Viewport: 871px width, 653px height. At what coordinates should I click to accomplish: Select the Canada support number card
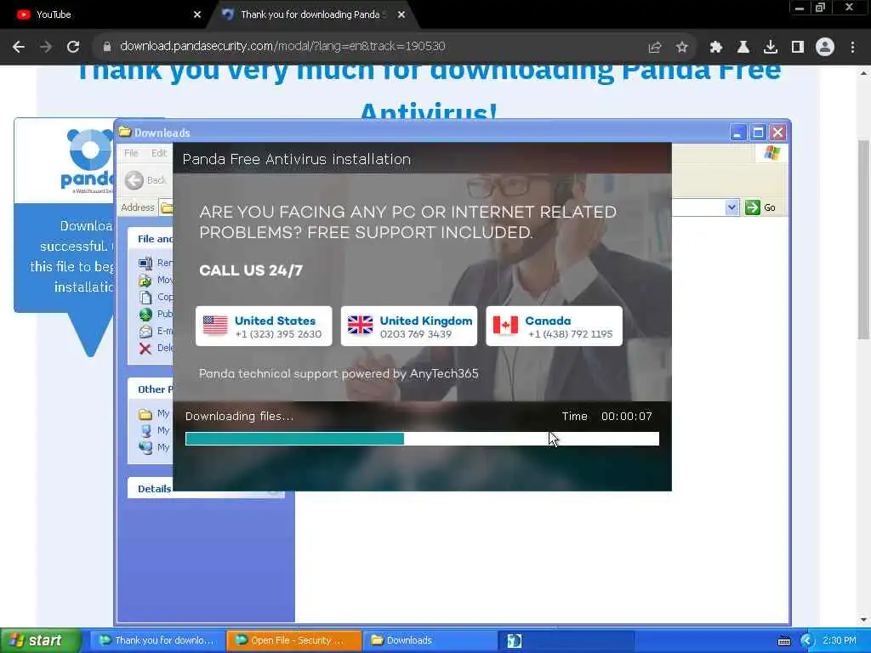pyautogui.click(x=554, y=326)
